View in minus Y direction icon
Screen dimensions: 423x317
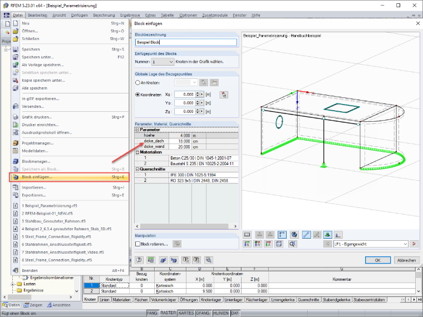(258, 244)
